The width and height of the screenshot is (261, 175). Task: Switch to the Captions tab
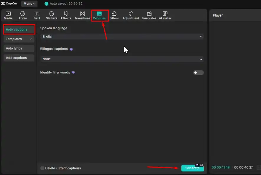tap(100, 15)
